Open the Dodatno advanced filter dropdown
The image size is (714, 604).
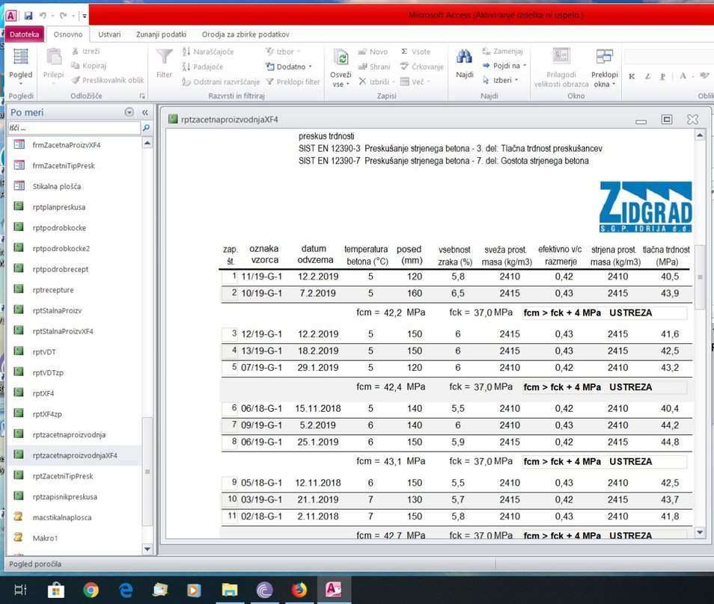pyautogui.click(x=293, y=67)
